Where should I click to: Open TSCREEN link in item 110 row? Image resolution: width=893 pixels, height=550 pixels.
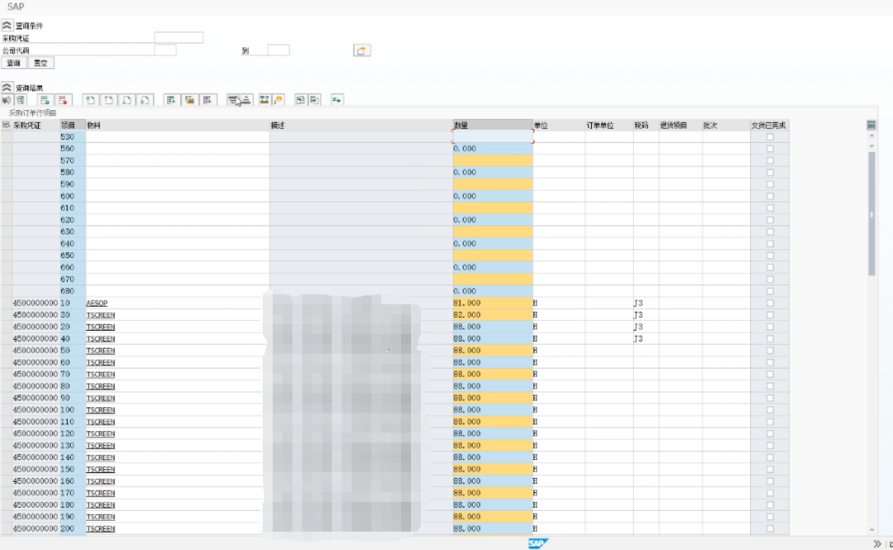[100, 422]
